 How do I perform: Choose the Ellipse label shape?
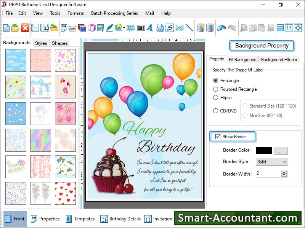(216, 98)
